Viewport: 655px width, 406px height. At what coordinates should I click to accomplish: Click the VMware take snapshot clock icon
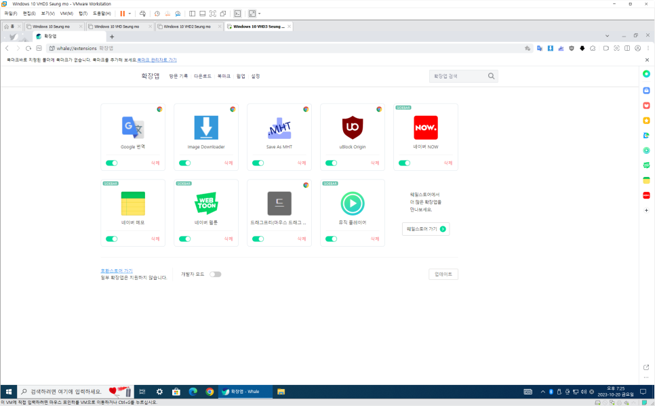click(x=157, y=14)
